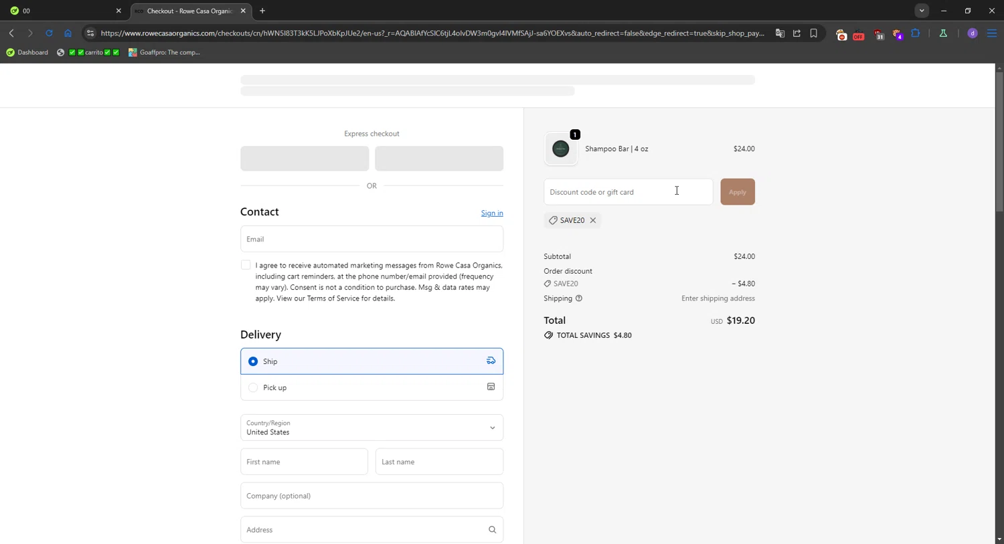Click the Sign in link
The width and height of the screenshot is (1004, 544).
click(492, 213)
